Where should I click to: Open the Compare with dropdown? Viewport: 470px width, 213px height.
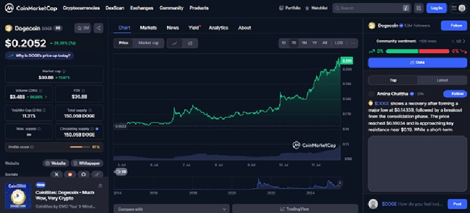[x=171, y=209]
